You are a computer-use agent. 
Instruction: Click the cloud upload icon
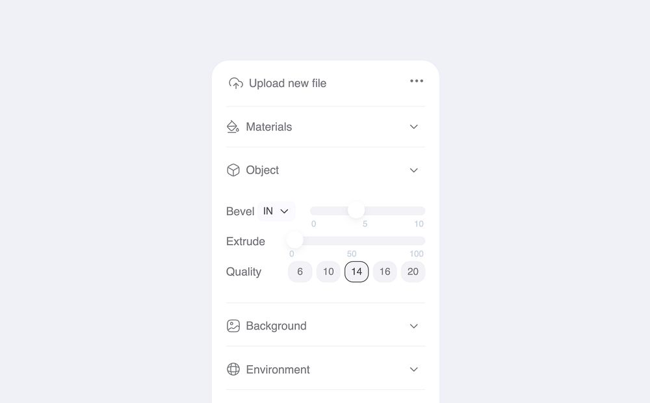[235, 83]
